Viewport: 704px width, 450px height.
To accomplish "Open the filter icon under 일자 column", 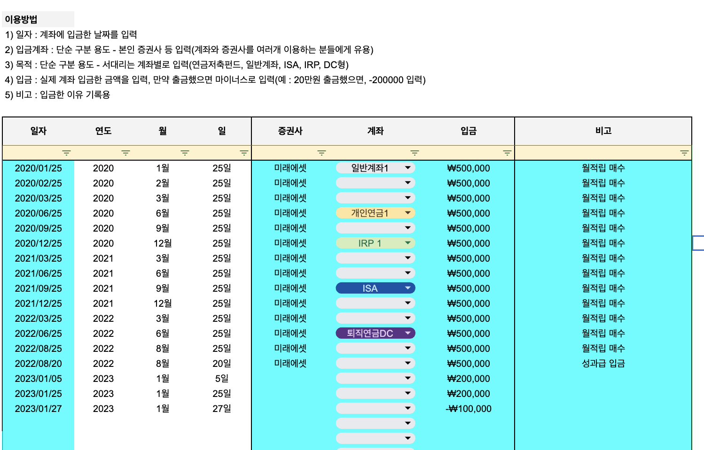I will (67, 153).
